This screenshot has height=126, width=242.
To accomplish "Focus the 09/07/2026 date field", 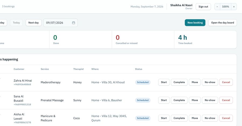I will pos(60,23).
